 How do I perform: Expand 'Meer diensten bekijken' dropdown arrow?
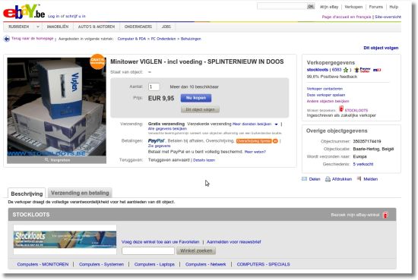coord(276,124)
